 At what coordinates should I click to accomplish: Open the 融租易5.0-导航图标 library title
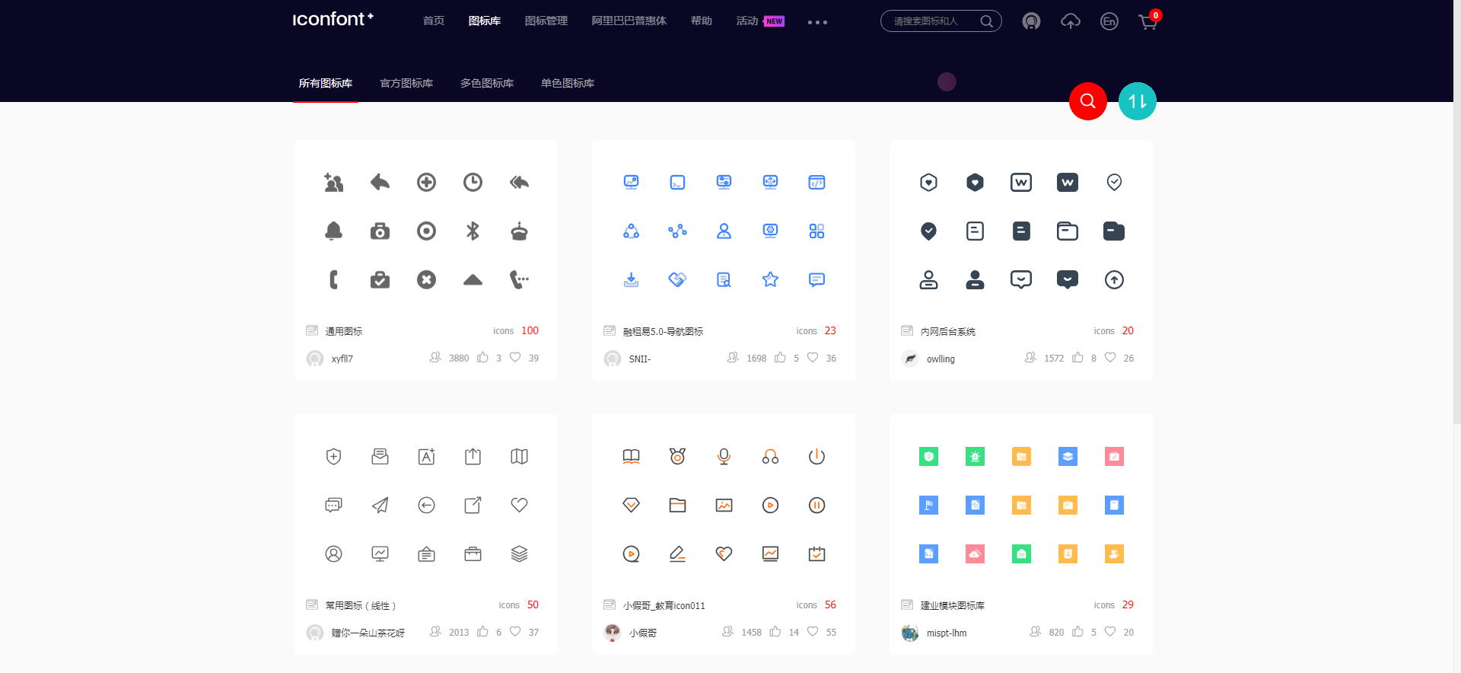[x=663, y=331]
